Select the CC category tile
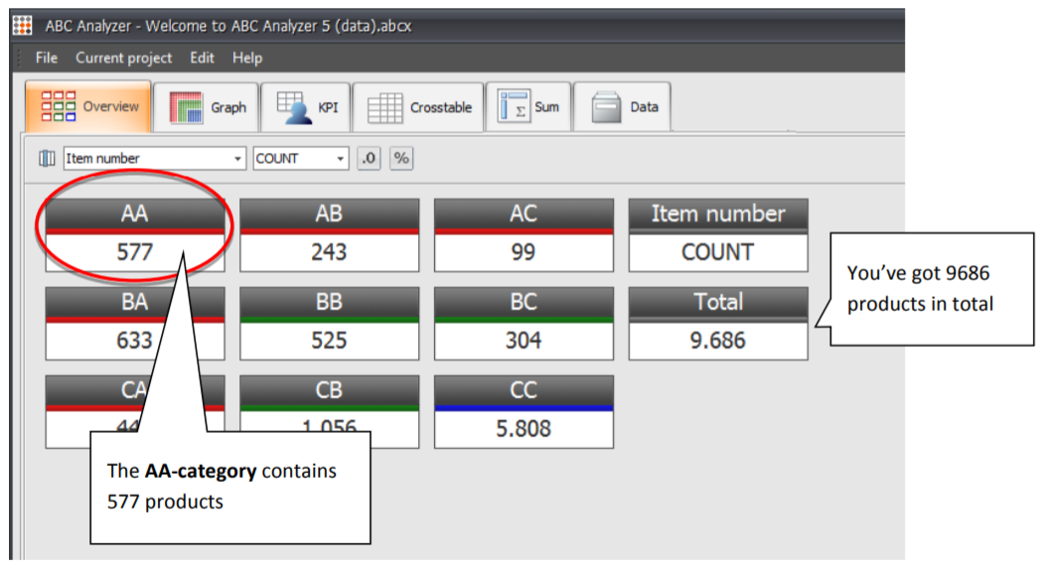 tap(524, 412)
